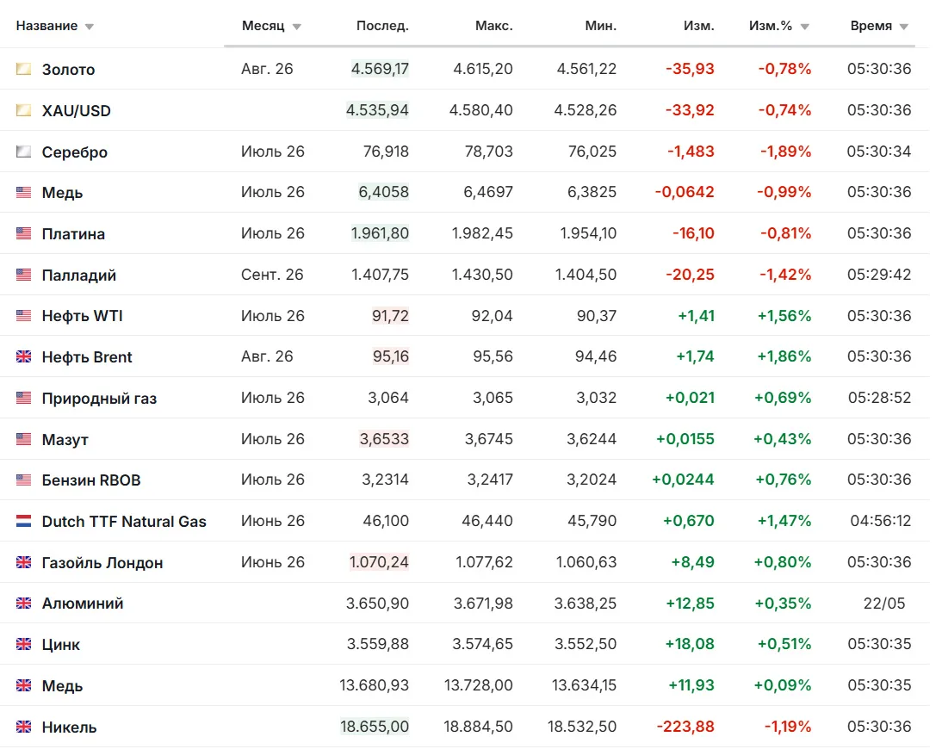942x749 pixels.
Task: Open the Месяц column sort arrow
Action: point(296,27)
